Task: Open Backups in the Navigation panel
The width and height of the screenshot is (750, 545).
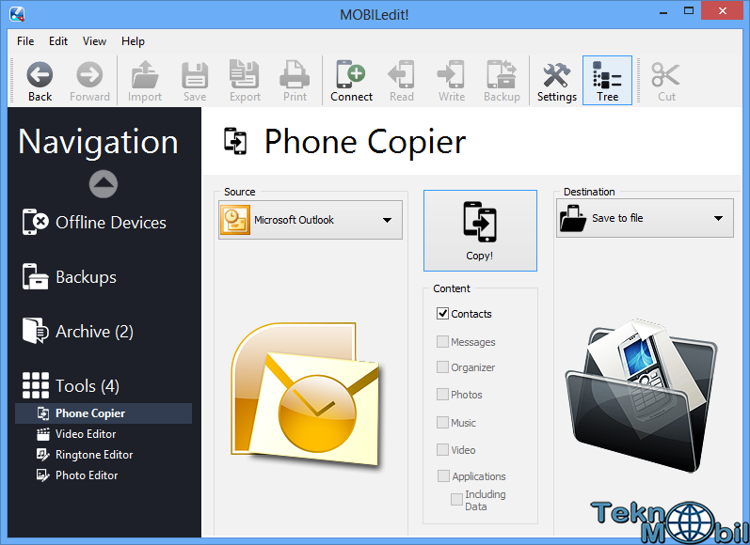Action: [x=70, y=276]
